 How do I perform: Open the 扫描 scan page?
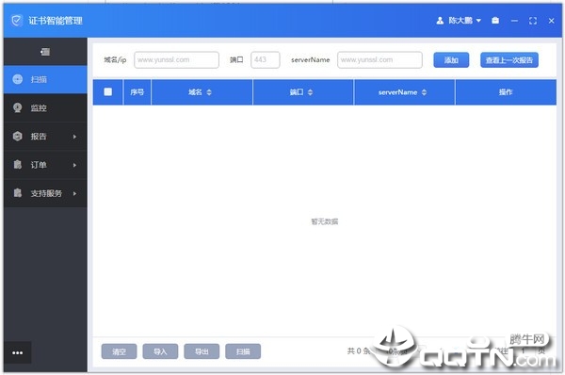click(x=45, y=79)
